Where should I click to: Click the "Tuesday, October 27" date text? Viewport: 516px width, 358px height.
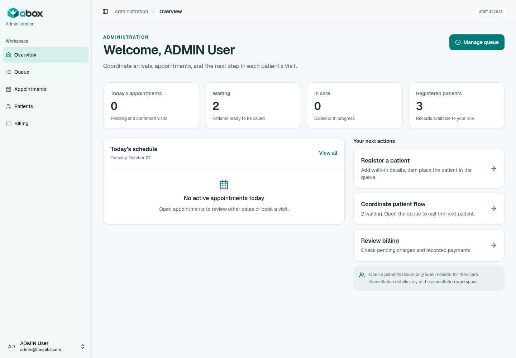pyautogui.click(x=130, y=158)
